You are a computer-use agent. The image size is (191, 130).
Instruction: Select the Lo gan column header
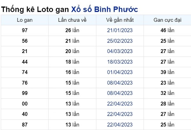(25, 20)
